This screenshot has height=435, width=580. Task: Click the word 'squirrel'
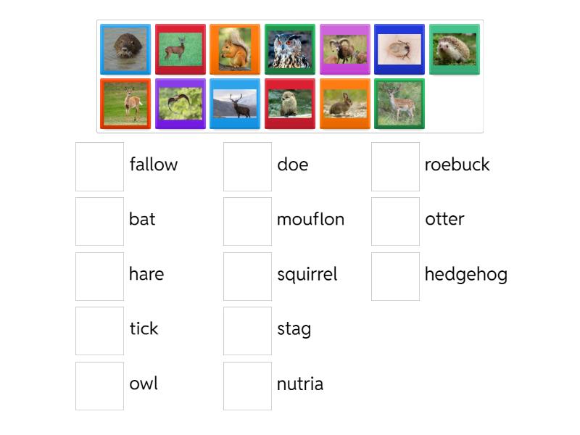[307, 275]
